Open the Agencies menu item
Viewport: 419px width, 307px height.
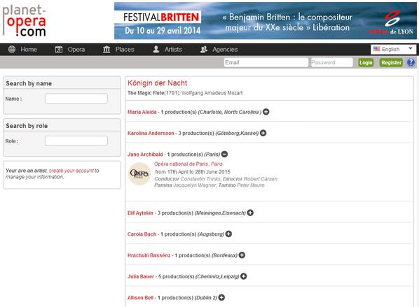coord(225,50)
